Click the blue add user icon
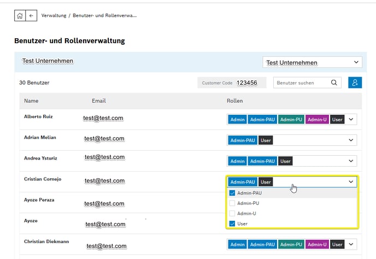Viewport: 376px width, 259px height. pyautogui.click(x=355, y=83)
